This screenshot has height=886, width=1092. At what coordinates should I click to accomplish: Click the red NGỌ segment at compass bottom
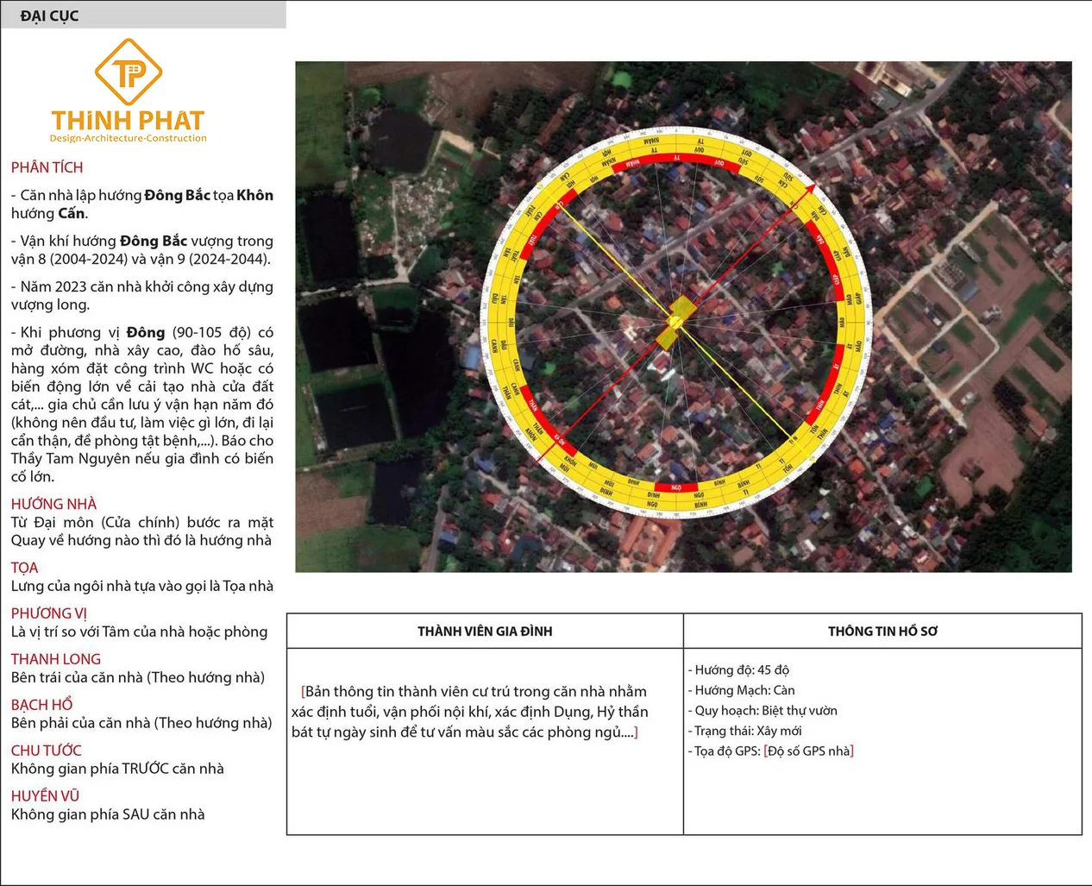(676, 487)
